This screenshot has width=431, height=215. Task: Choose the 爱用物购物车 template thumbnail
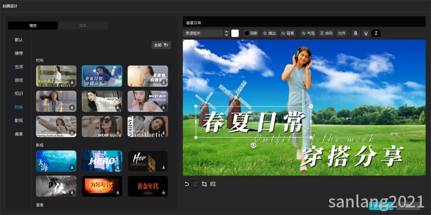point(148,76)
